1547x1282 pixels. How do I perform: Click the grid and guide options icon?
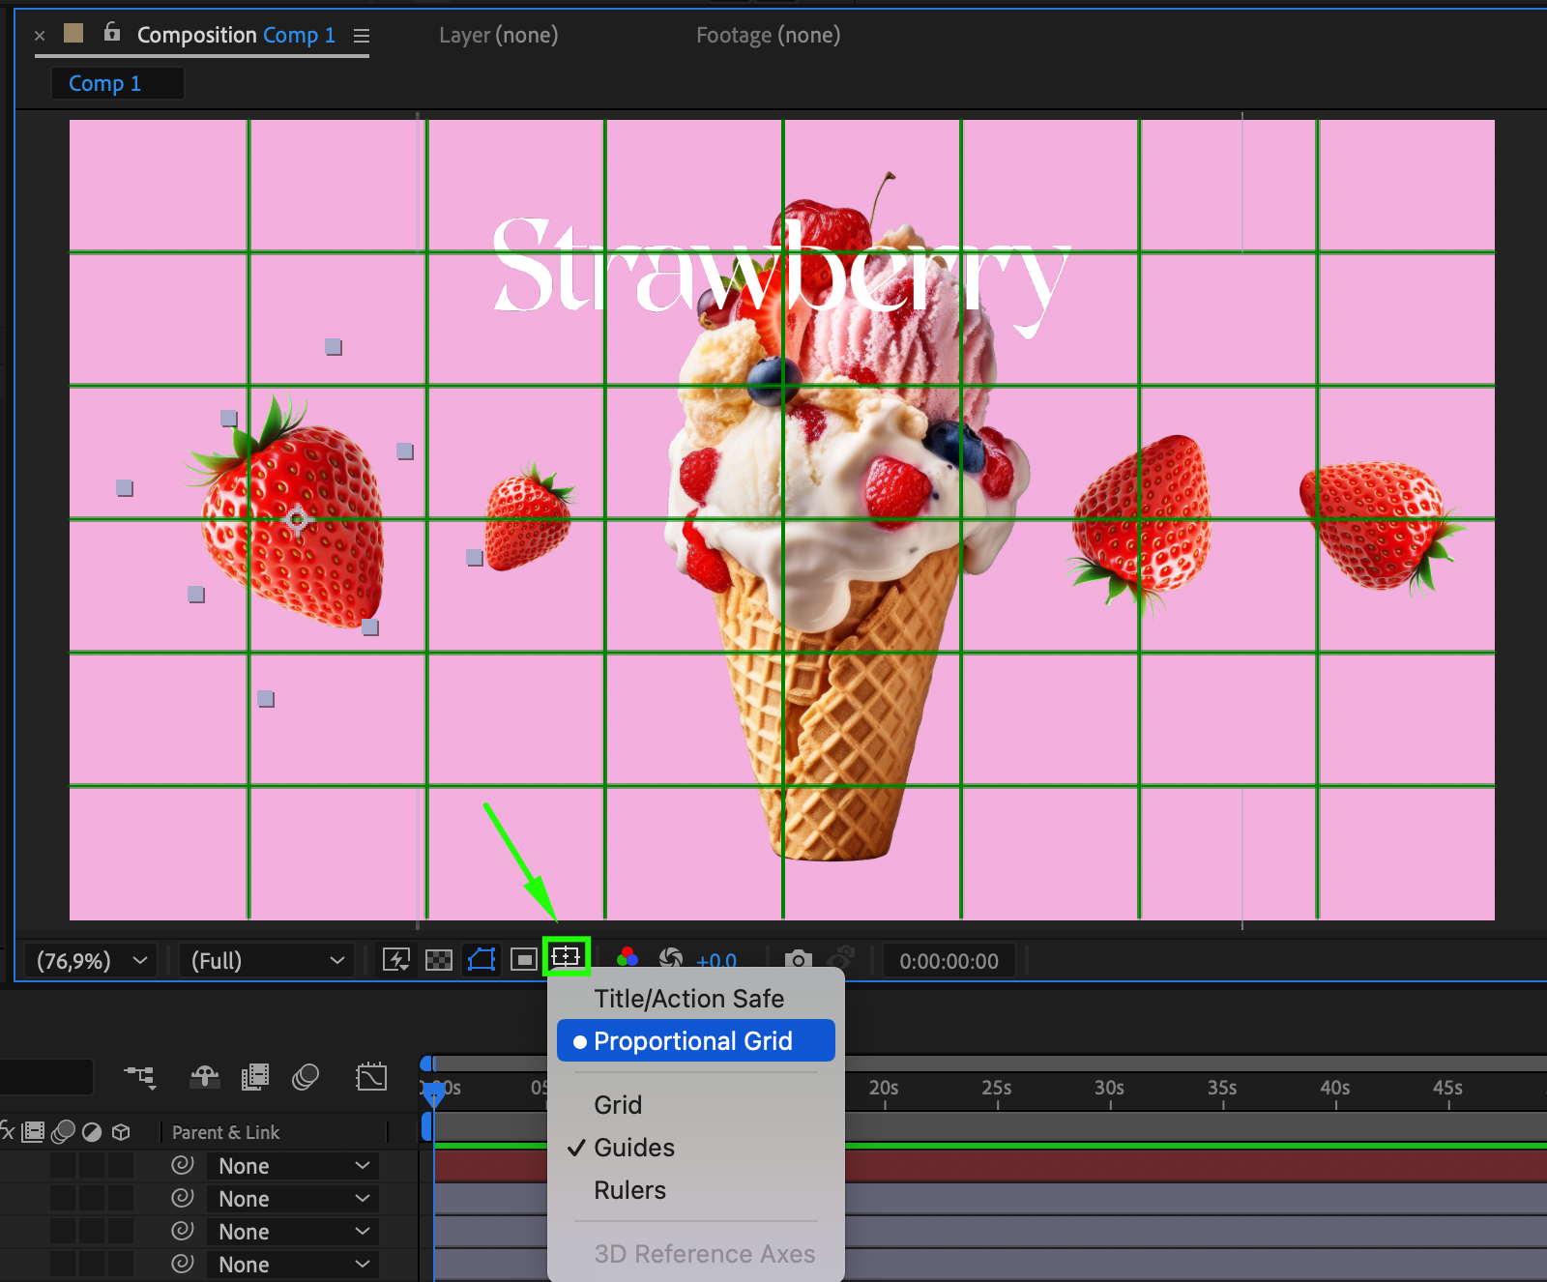tap(566, 958)
